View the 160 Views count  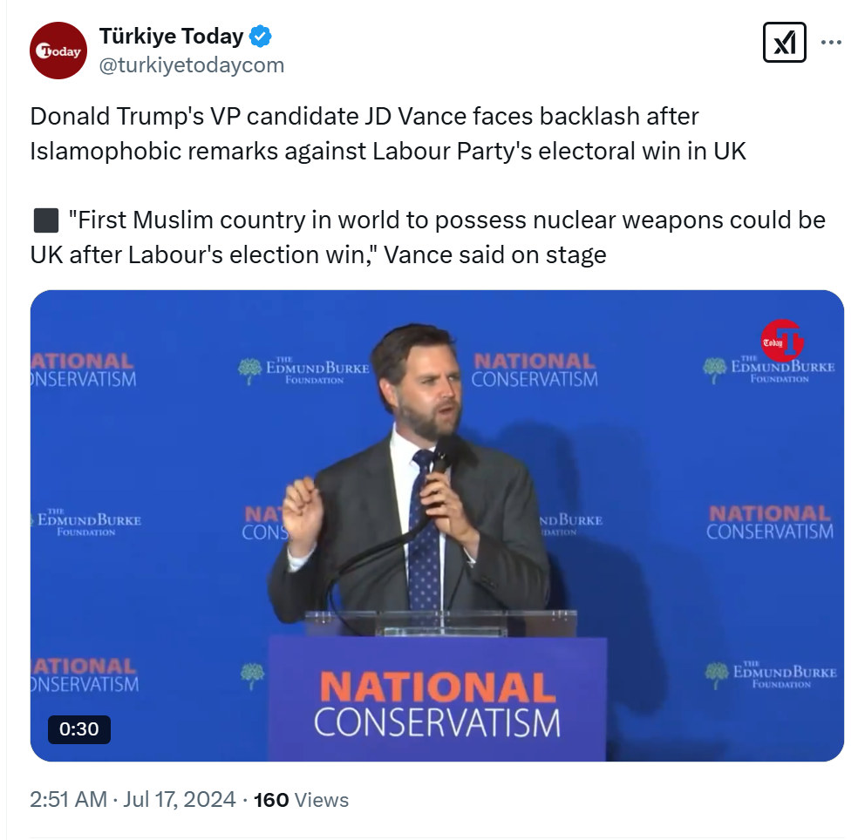(x=301, y=800)
